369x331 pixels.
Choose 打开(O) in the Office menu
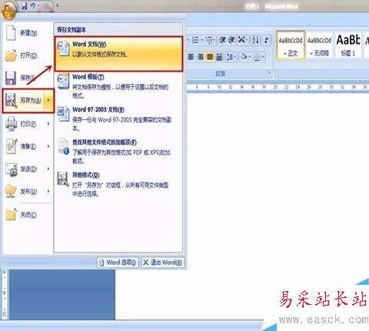coord(27,55)
